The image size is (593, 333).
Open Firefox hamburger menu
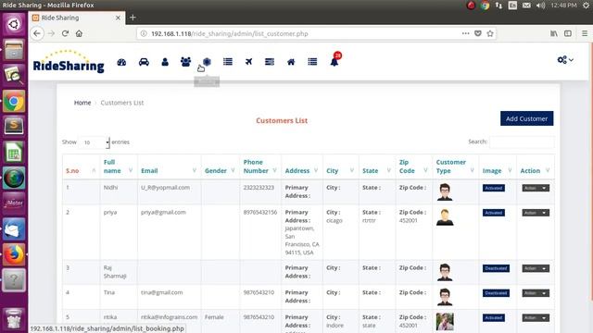(x=585, y=33)
